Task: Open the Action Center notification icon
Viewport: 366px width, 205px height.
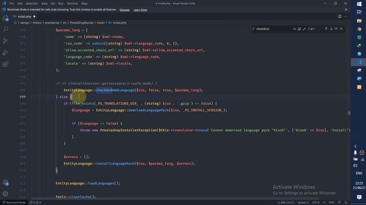Action: click(359, 197)
